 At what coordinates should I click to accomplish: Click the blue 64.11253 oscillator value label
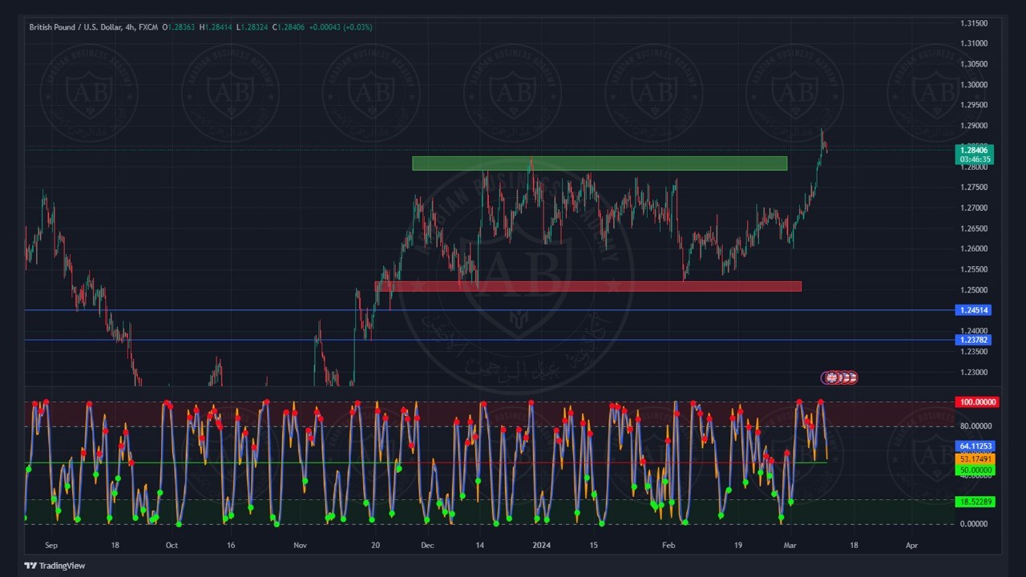click(x=975, y=446)
